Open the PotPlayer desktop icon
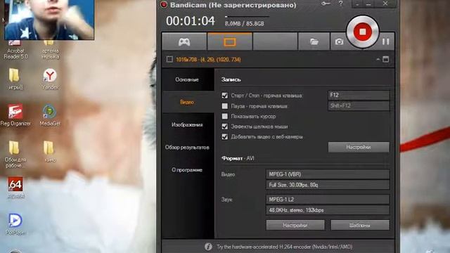Image resolution: width=450 pixels, height=253 pixels. click(15, 224)
